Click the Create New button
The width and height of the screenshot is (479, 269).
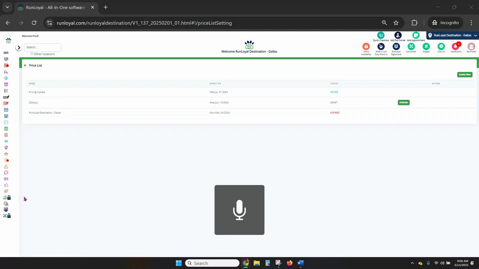(465, 75)
